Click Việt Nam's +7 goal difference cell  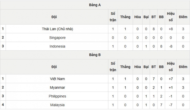171,79
